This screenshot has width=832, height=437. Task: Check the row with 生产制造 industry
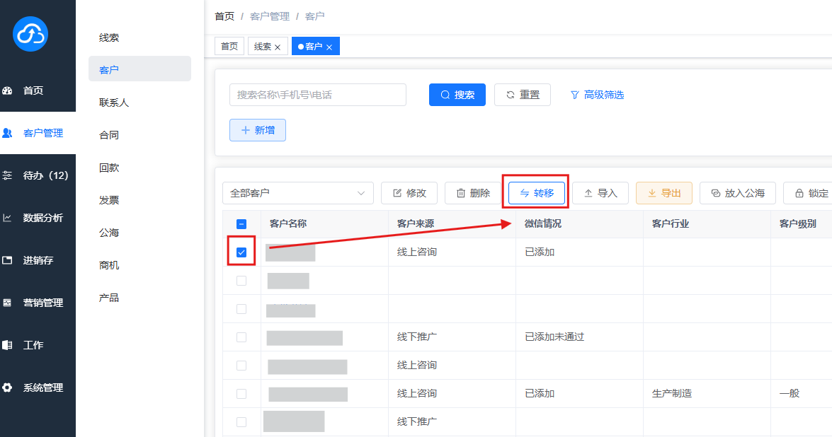click(241, 394)
